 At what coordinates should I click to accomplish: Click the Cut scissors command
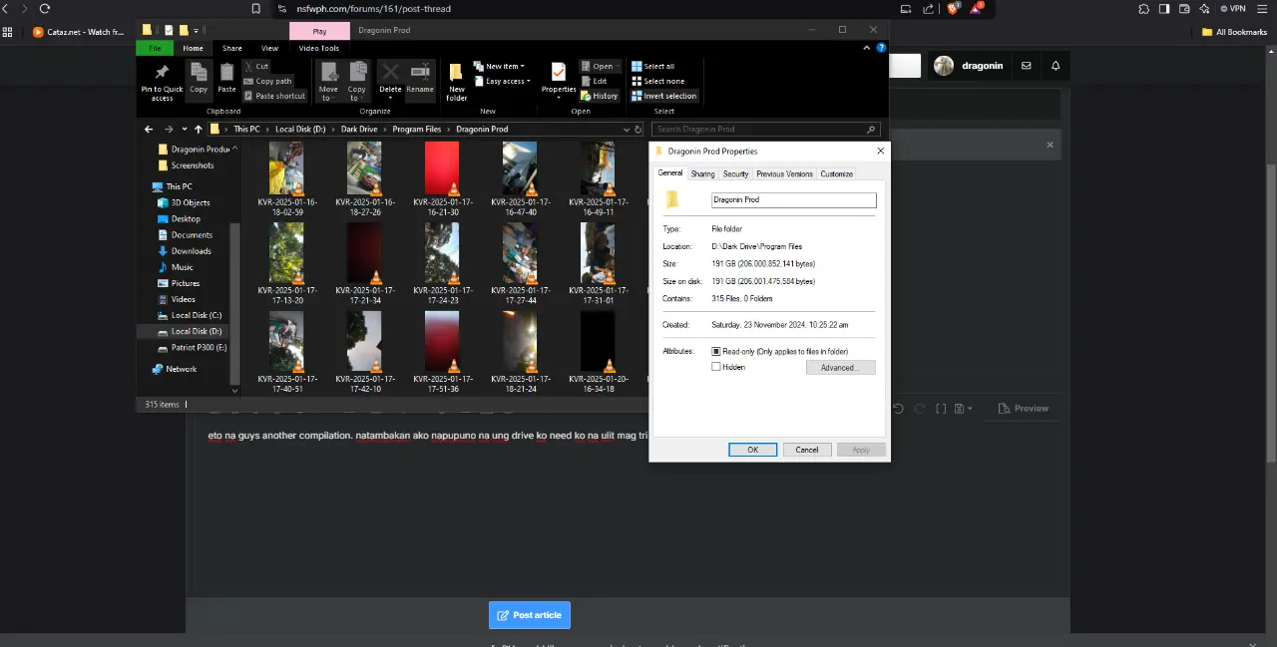pos(256,67)
